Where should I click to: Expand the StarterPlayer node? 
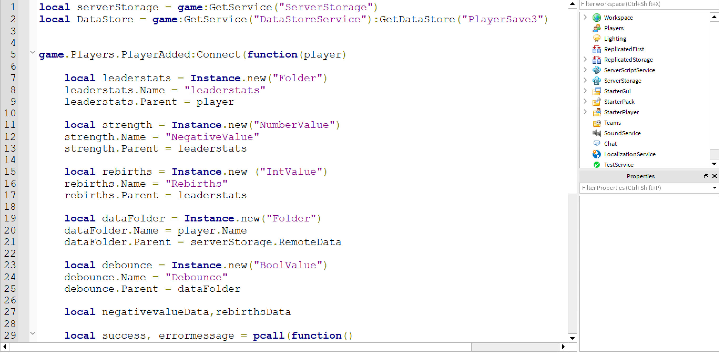pos(585,112)
